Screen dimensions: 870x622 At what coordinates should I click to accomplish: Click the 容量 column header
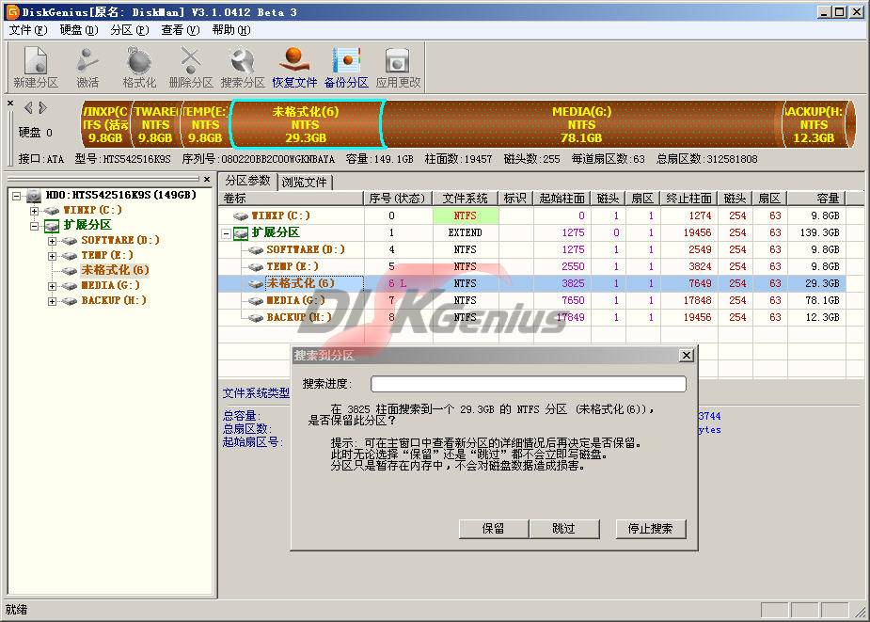[816, 199]
